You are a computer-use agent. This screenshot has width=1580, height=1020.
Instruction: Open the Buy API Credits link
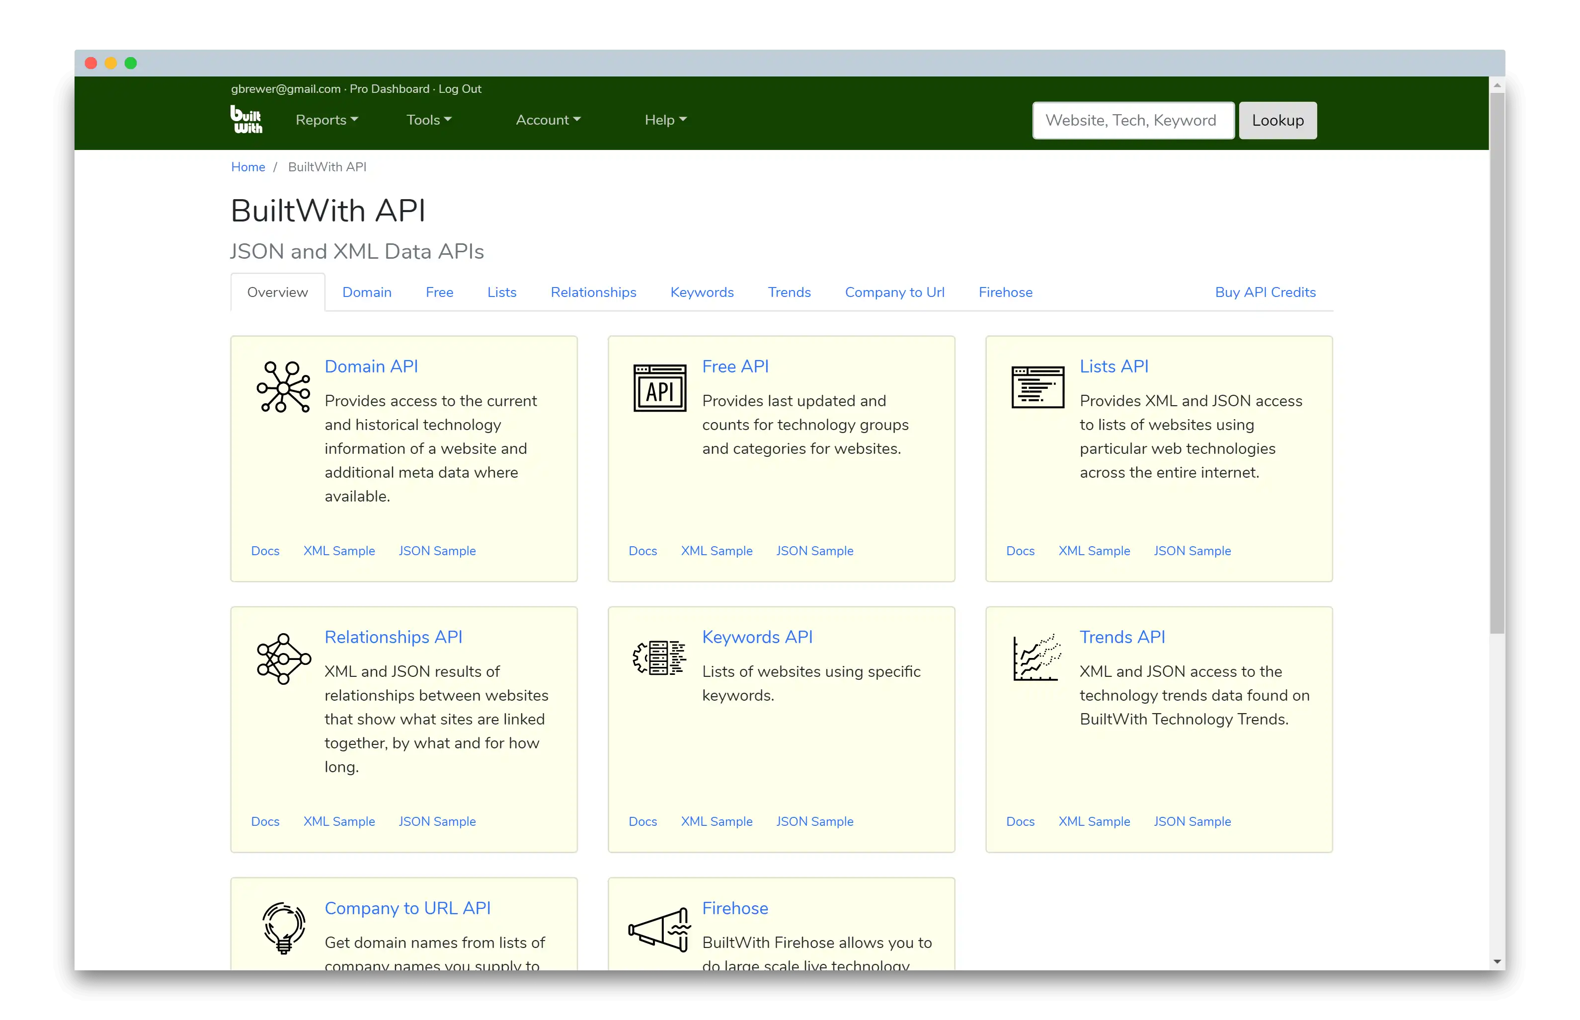(x=1264, y=292)
